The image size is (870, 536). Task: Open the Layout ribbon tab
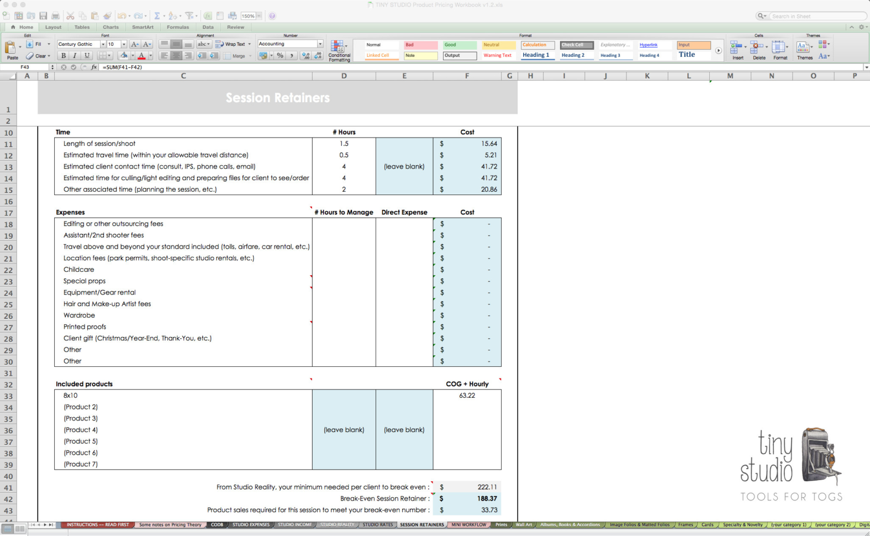53,27
